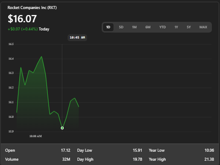The width and height of the screenshot is (220, 165).
Task: Click the 10:00 AM axis label
Action: click(x=35, y=136)
